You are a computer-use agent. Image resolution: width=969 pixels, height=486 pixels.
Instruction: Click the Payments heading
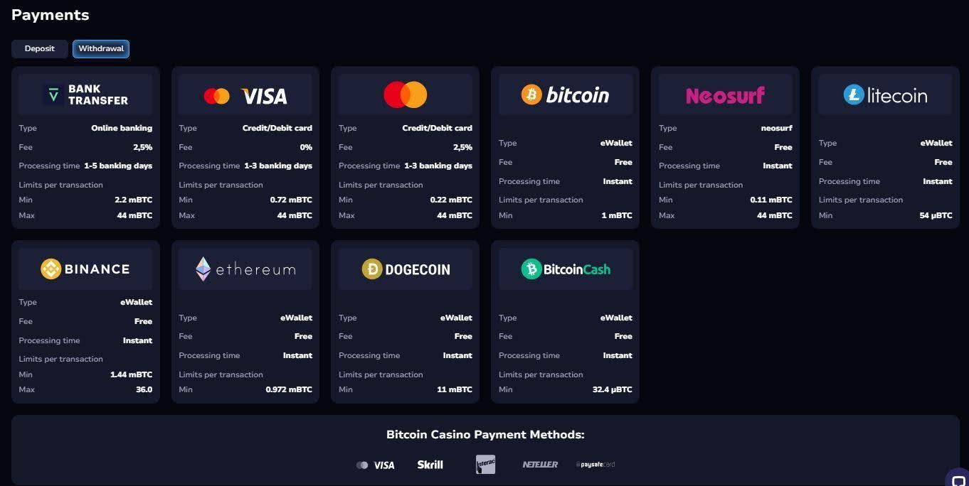tap(51, 15)
